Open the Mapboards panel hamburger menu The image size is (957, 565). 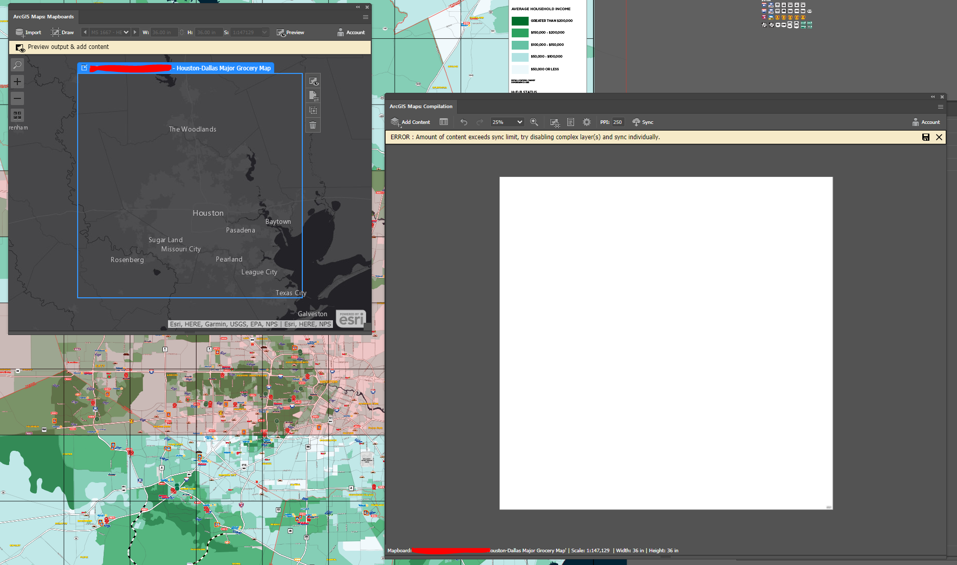click(366, 17)
